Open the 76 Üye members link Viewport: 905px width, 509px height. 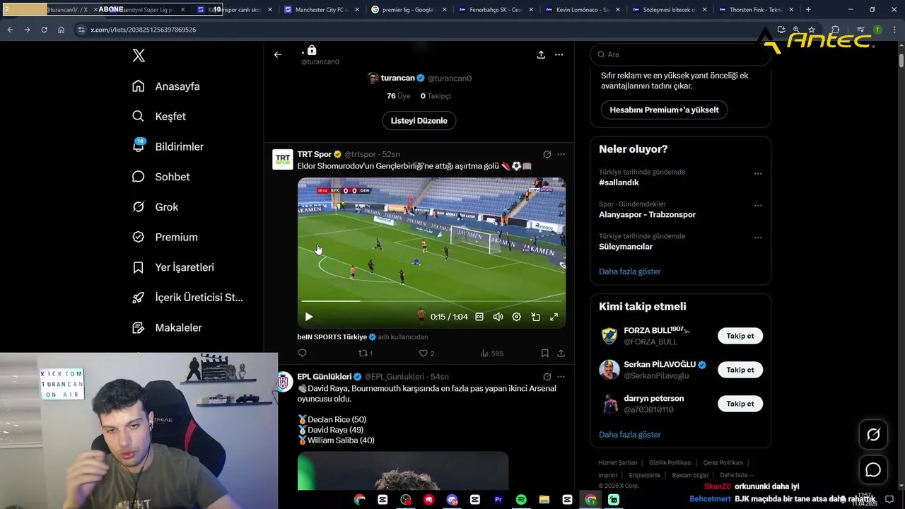click(399, 96)
